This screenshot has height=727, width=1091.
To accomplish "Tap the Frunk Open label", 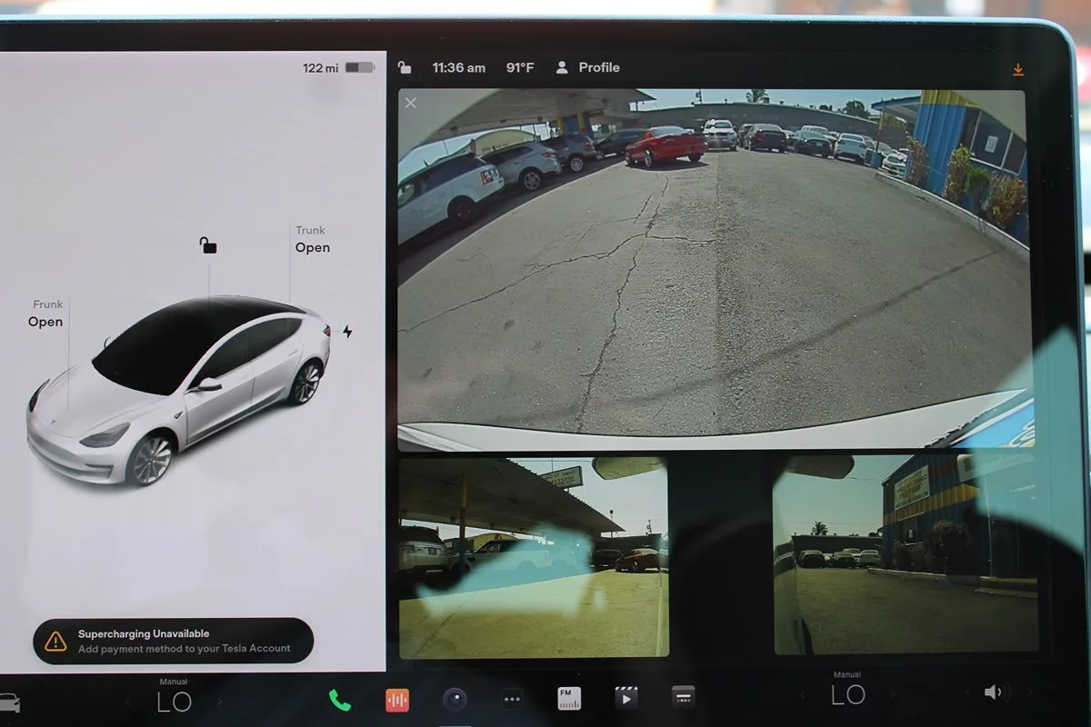I will (x=45, y=314).
